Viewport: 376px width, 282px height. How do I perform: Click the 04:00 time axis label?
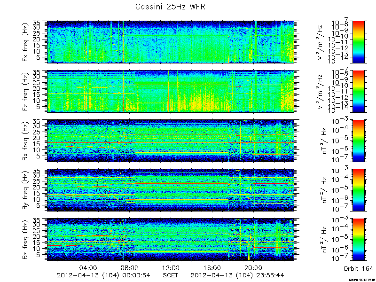tap(88, 267)
